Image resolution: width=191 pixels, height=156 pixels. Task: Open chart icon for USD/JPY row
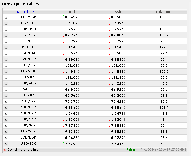(x=6, y=36)
